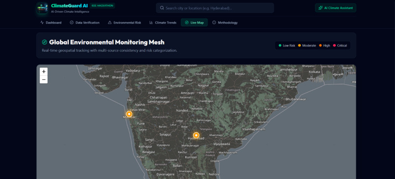Click the Rajkot label on the map
This screenshot has width=395, height=179.
click(x=104, y=76)
